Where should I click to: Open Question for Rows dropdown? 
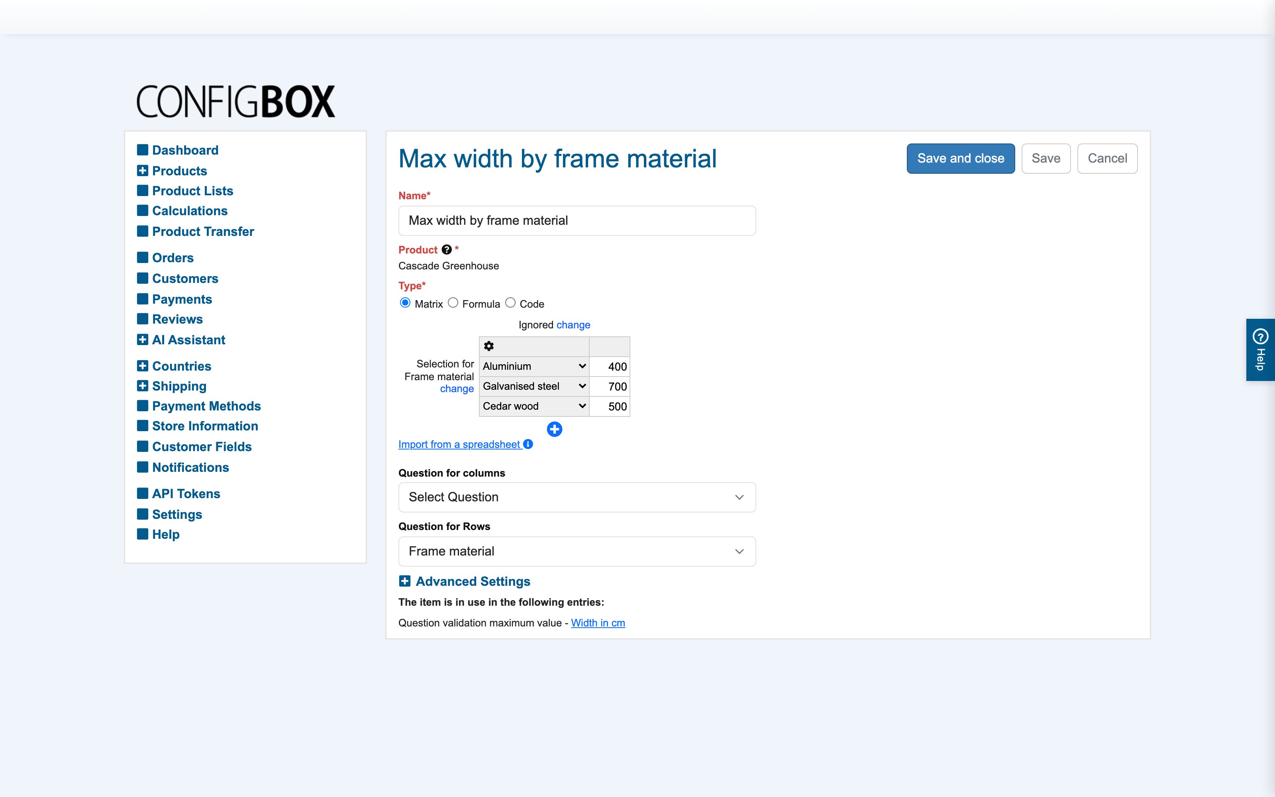[x=577, y=552]
